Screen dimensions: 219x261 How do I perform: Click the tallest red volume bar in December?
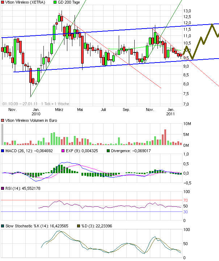pyautogui.click(x=165, y=137)
